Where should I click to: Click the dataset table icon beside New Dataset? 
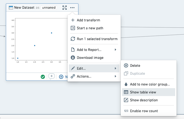[x=11, y=8]
